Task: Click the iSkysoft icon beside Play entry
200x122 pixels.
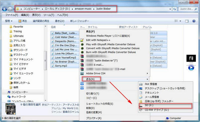Action: click(x=82, y=44)
